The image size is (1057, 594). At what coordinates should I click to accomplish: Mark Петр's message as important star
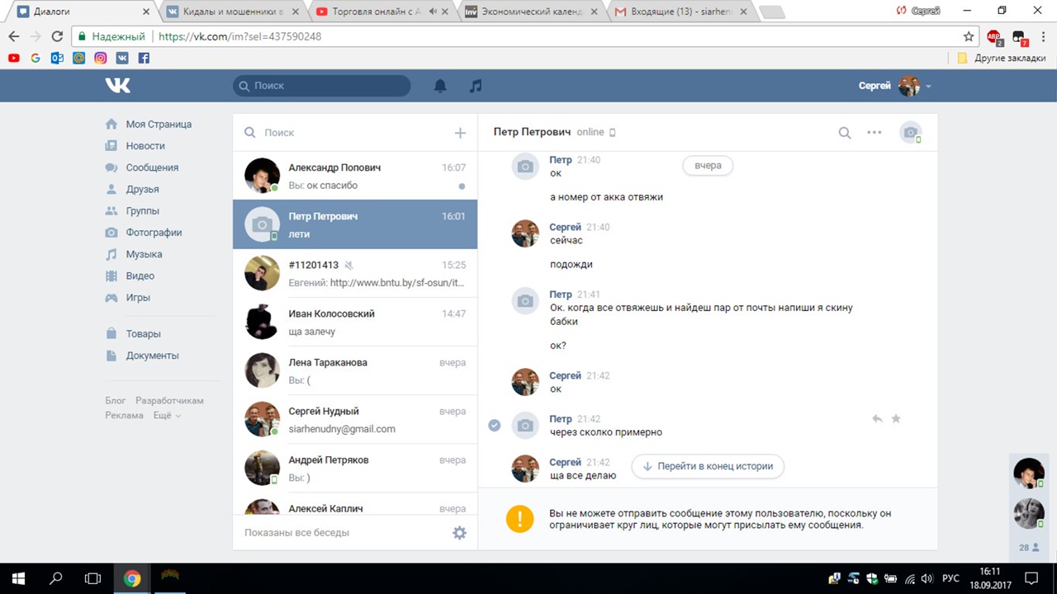(x=896, y=419)
